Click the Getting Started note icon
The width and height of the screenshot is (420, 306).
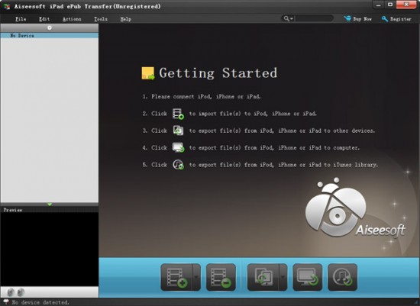[x=148, y=73]
